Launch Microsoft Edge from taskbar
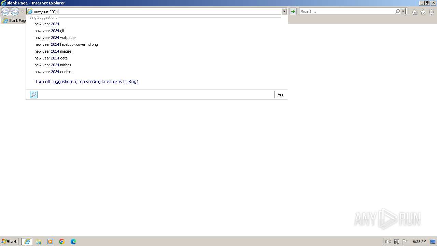437x246 pixels. point(73,242)
